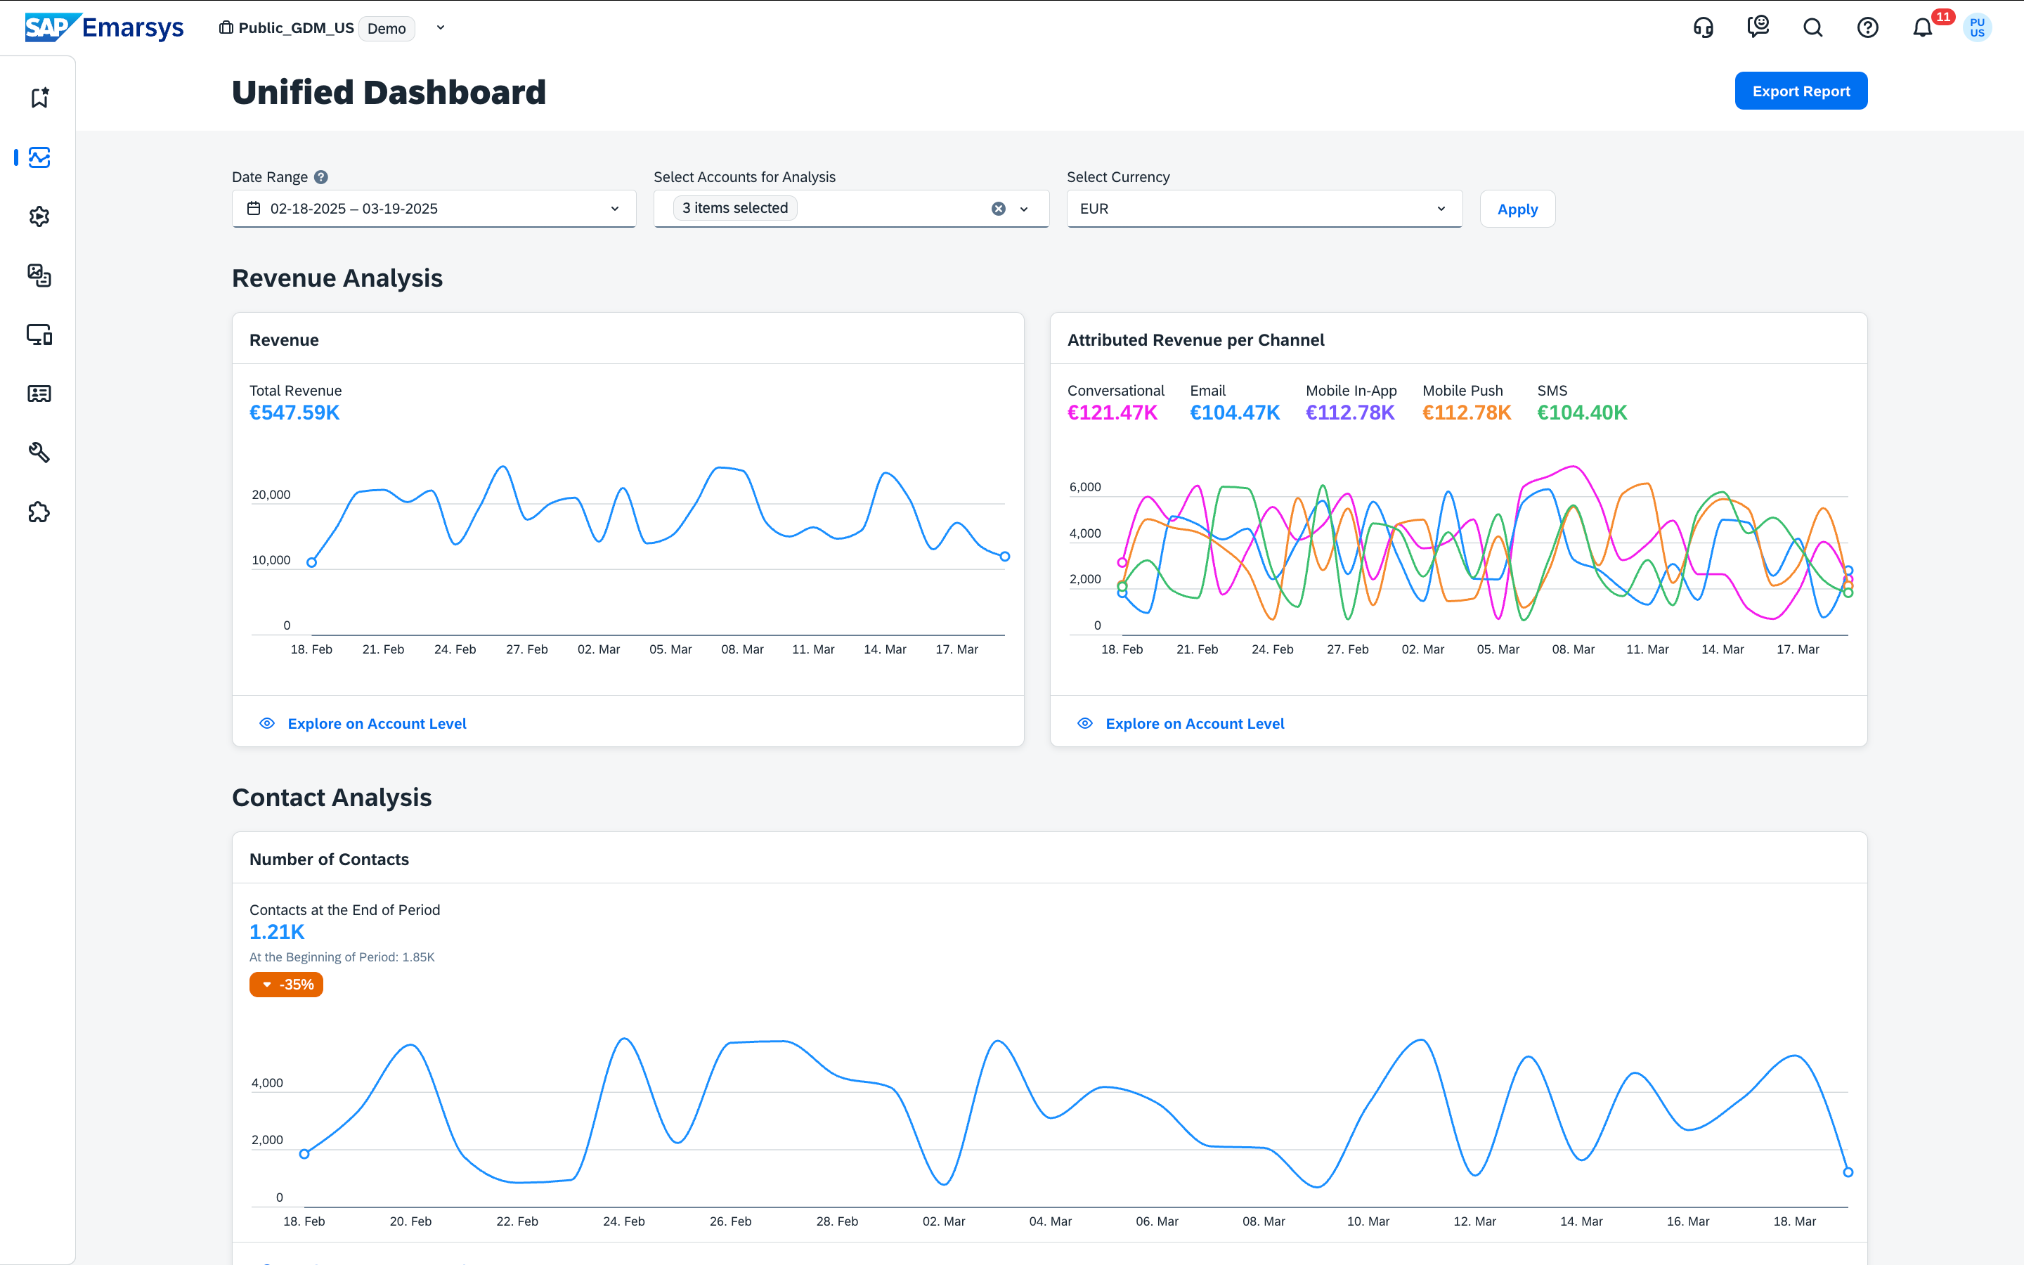Viewport: 2024px width, 1265px height.
Task: Expand the Public_GDM_US account switcher chevron
Action: coord(441,27)
